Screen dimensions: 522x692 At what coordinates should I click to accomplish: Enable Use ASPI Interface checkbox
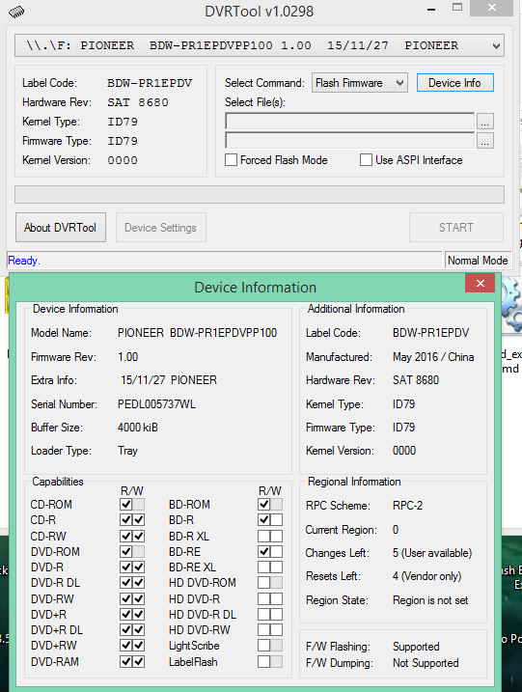(x=366, y=160)
